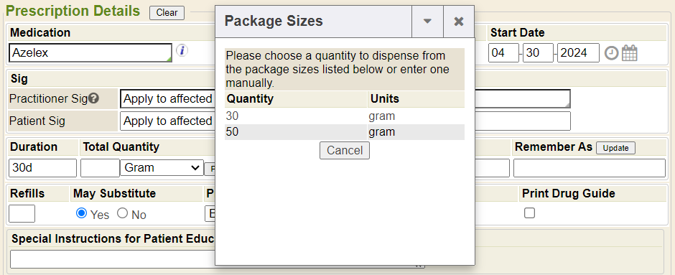Click the Clear button beside Prescription Details
Screen dimensions: 675x275
pos(167,13)
